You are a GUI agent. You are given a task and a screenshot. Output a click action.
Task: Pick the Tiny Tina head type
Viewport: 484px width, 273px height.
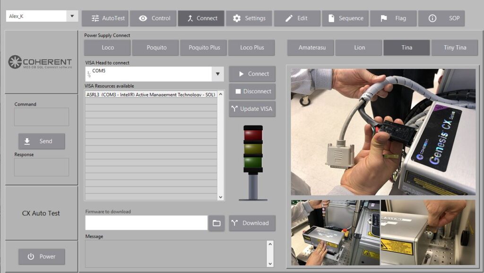pos(455,48)
